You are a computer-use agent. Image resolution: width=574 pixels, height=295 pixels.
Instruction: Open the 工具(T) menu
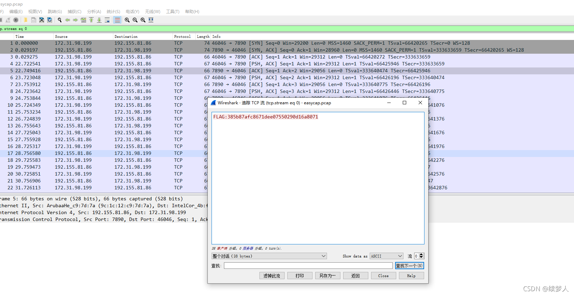pos(173,12)
